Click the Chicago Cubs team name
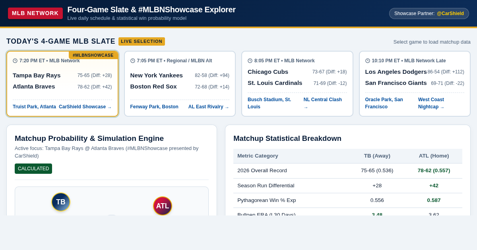This screenshot has height=250, width=477. [x=268, y=72]
